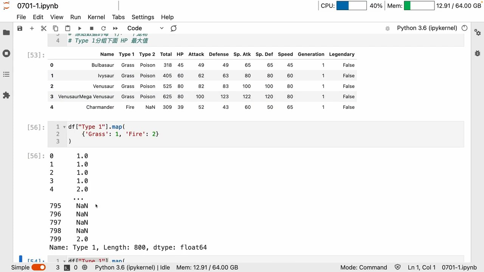Click the 0701-1.ipynb status bar filename
Image resolution: width=484 pixels, height=272 pixels.
pyautogui.click(x=460, y=267)
